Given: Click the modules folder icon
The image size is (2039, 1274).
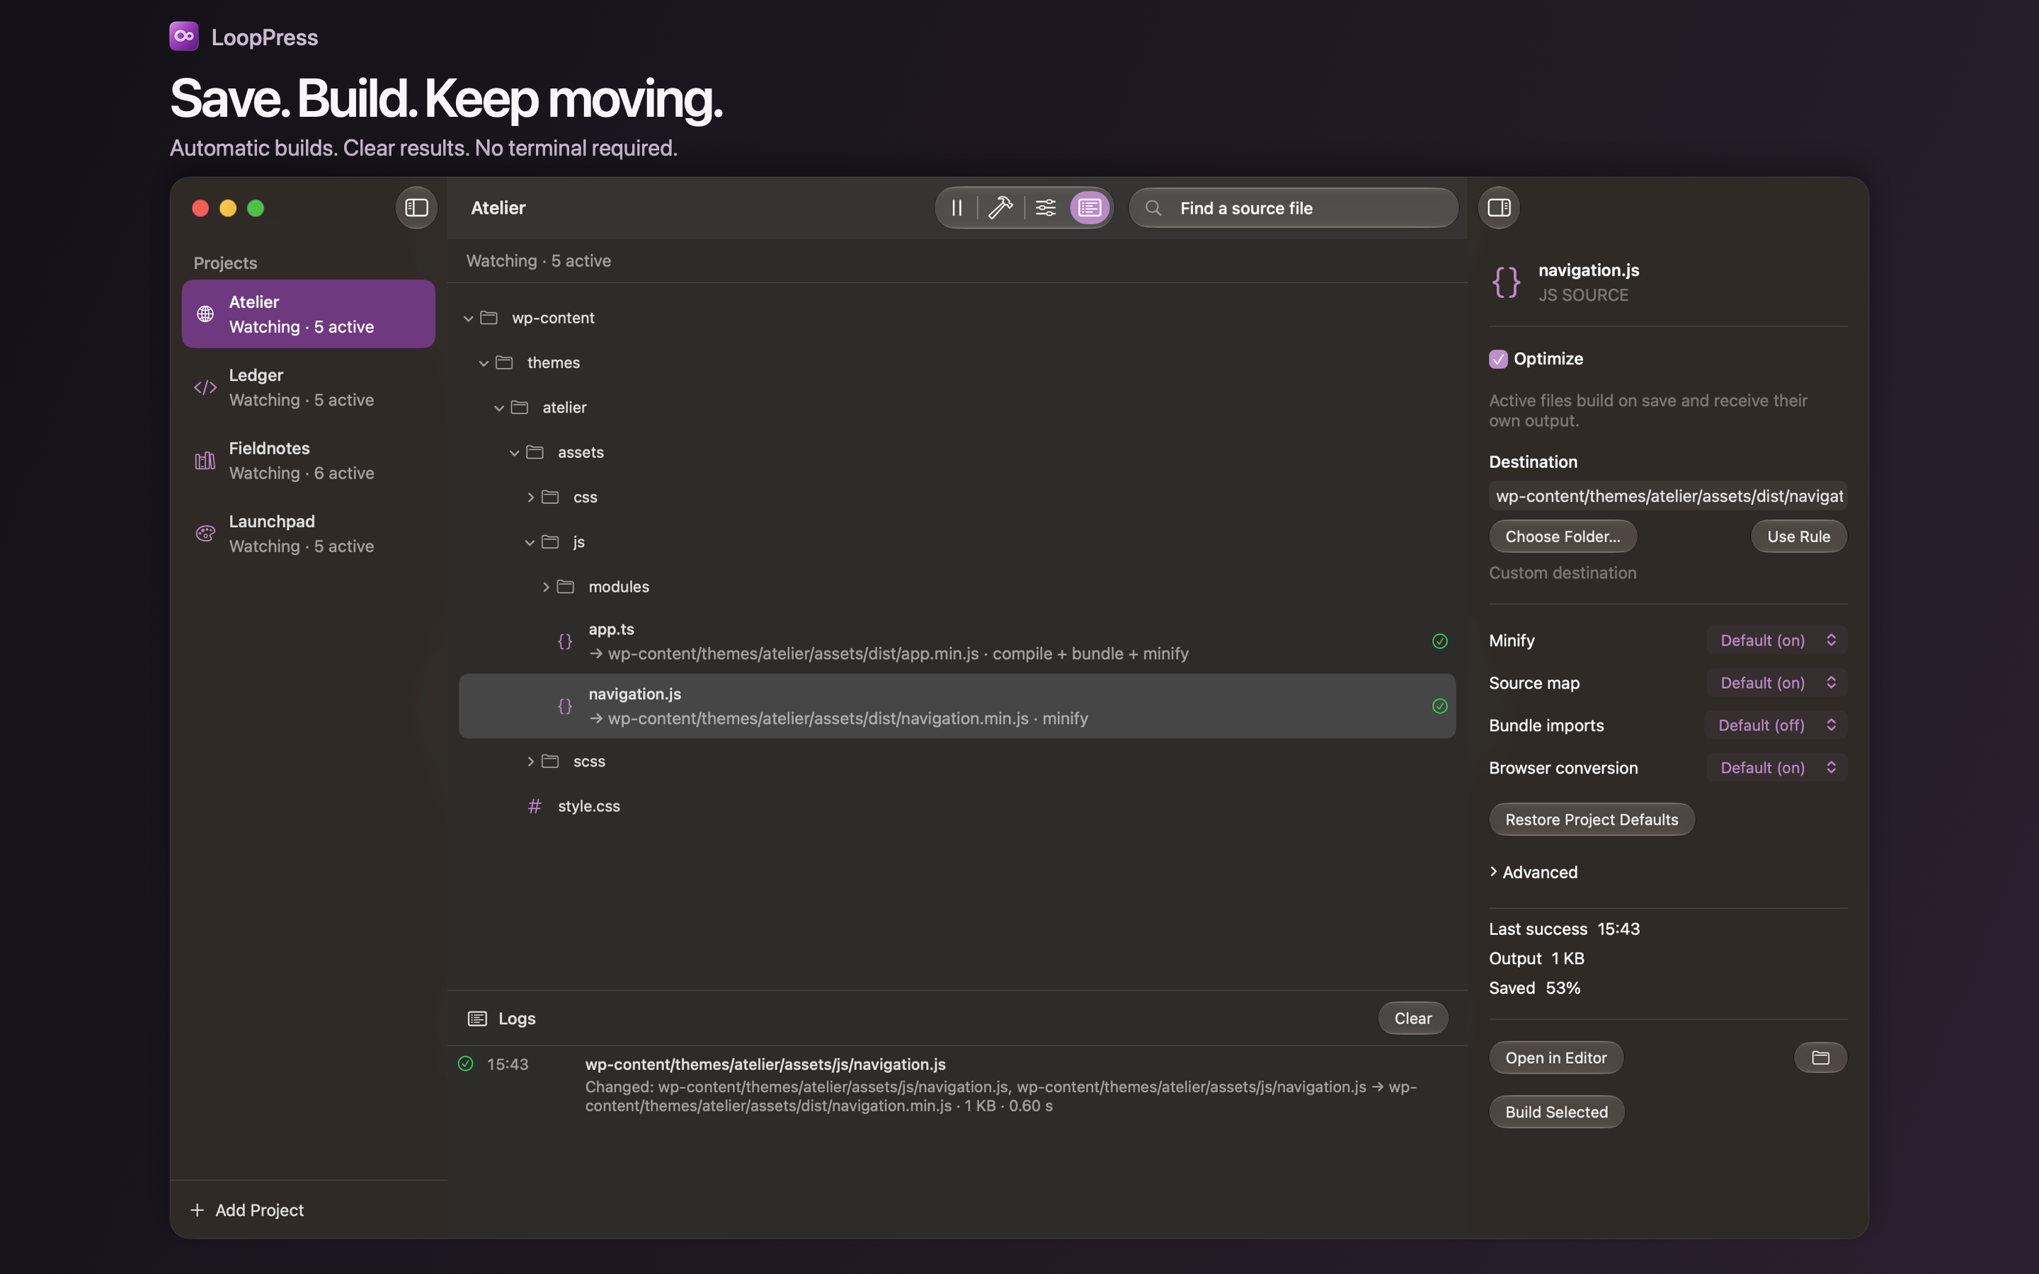Looking at the screenshot, I should point(566,587).
